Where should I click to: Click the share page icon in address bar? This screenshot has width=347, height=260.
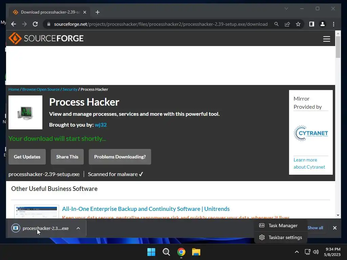[x=287, y=24]
